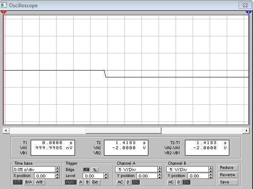Decrease Channel B V/Div with down arrow
The image size is (254, 189).
[x=211, y=171]
